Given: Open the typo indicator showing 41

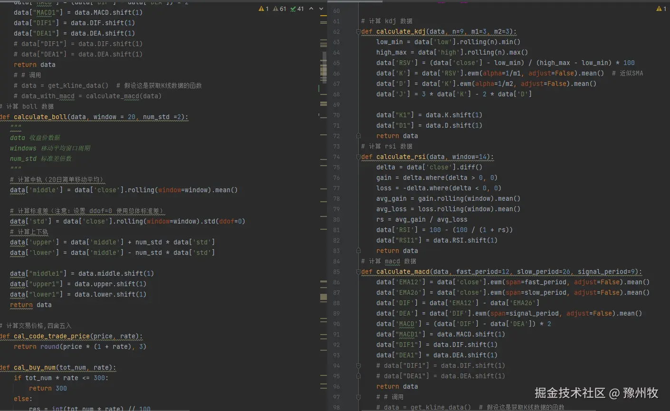Looking at the screenshot, I should point(297,9).
